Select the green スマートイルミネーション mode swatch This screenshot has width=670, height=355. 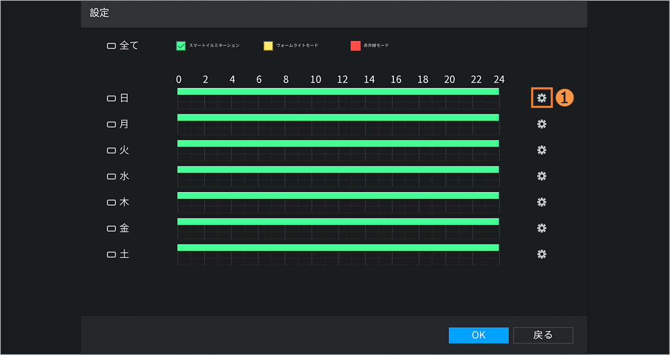[x=181, y=46]
